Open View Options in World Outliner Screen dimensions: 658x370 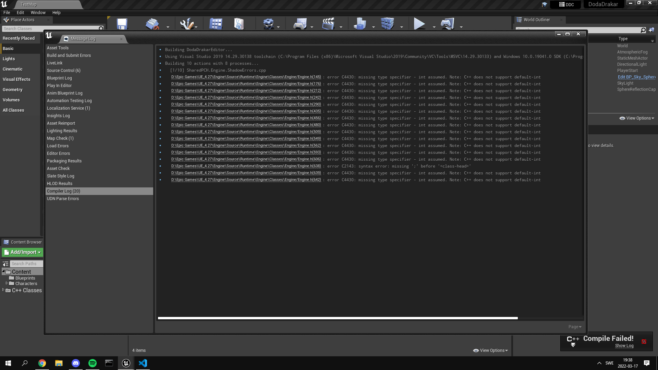pos(636,118)
